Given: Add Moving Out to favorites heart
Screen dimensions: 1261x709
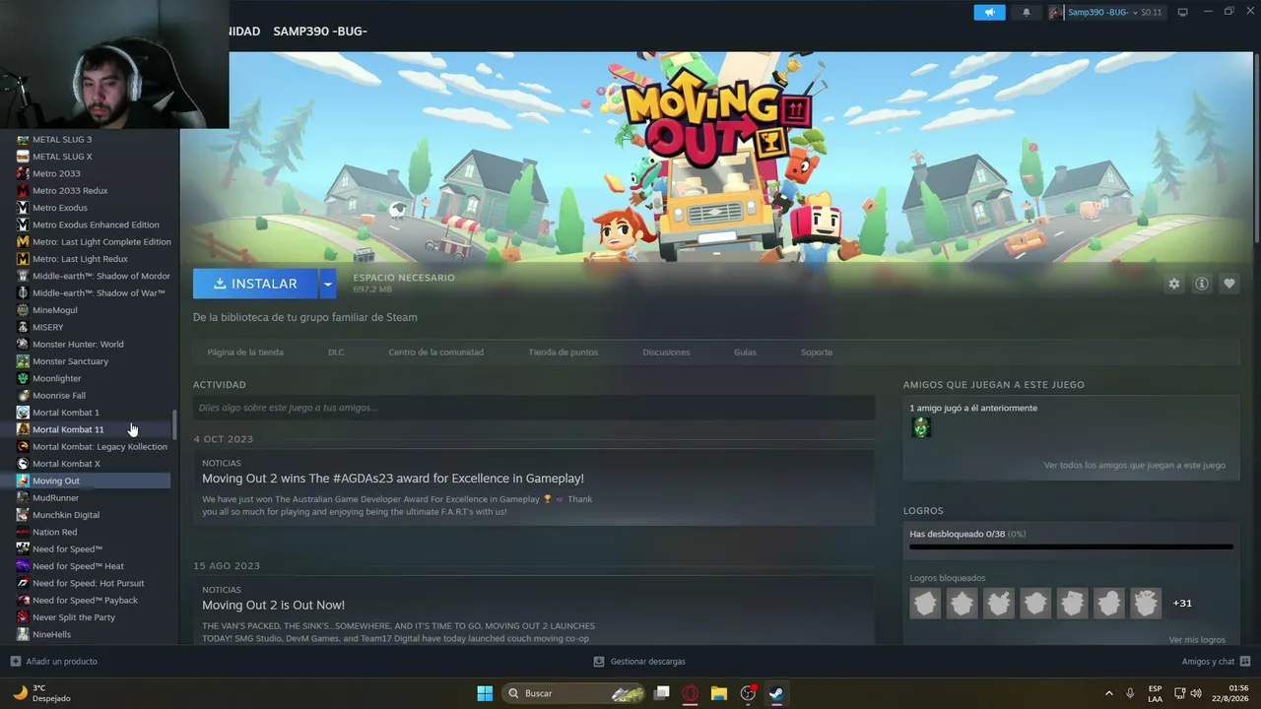Looking at the screenshot, I should [x=1228, y=284].
